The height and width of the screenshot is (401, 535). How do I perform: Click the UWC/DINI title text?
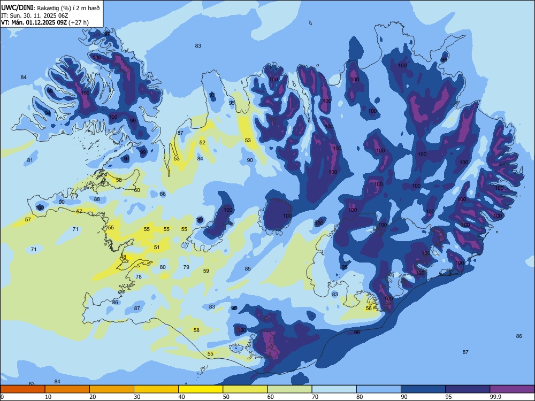pos(18,7)
